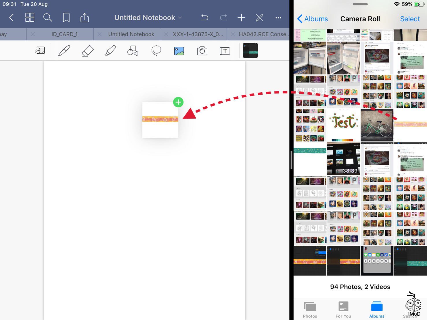Select the Pen tool
The height and width of the screenshot is (320, 427).
coord(64,50)
